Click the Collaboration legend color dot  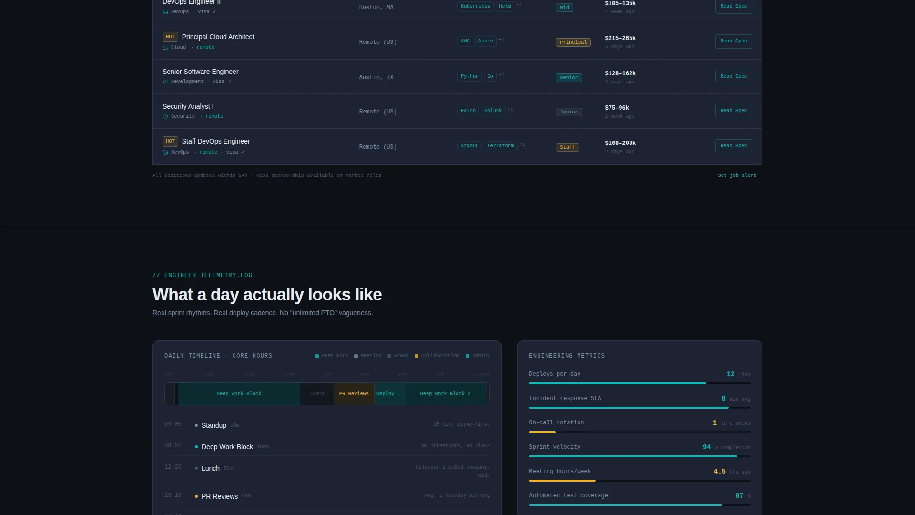(417, 356)
